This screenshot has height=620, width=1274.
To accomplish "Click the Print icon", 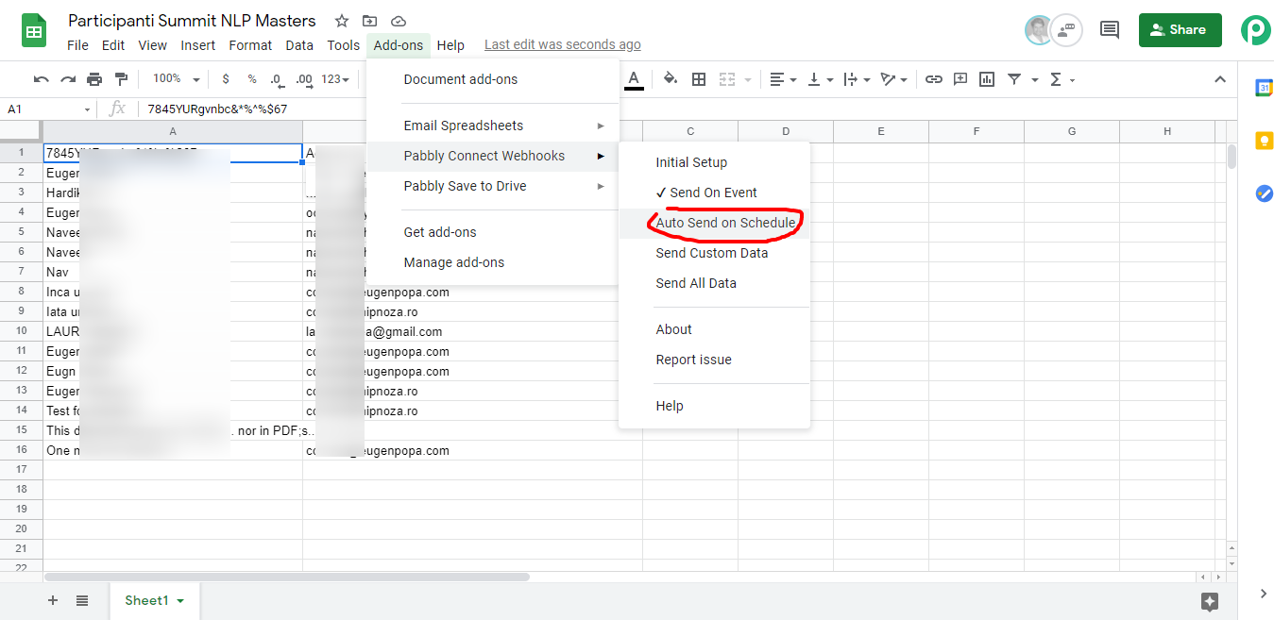I will [x=94, y=79].
